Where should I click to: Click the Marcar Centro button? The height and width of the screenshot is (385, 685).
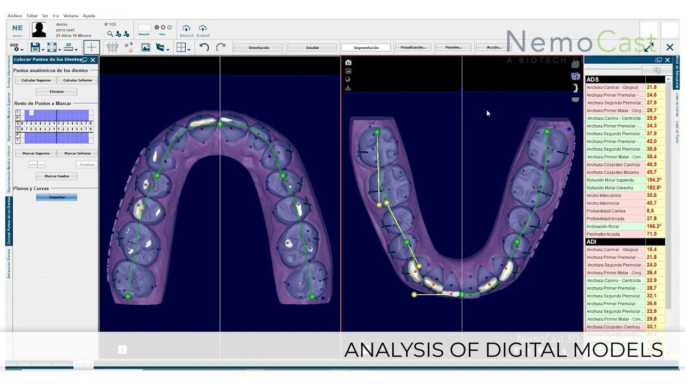point(57,176)
